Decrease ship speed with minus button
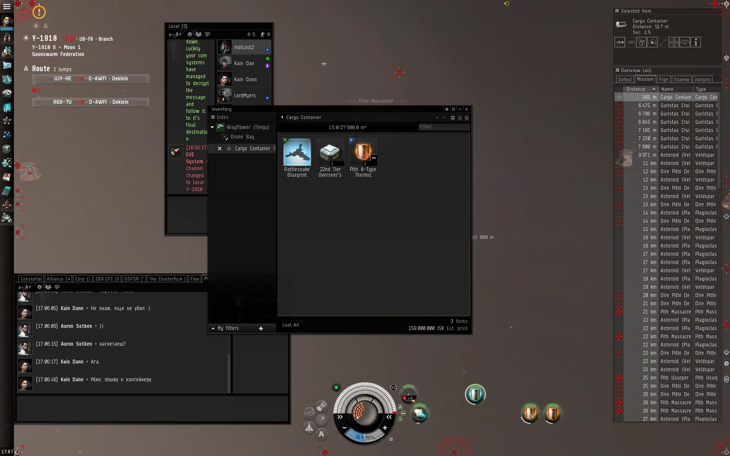Screen dimensions: 730x456 click(345, 428)
